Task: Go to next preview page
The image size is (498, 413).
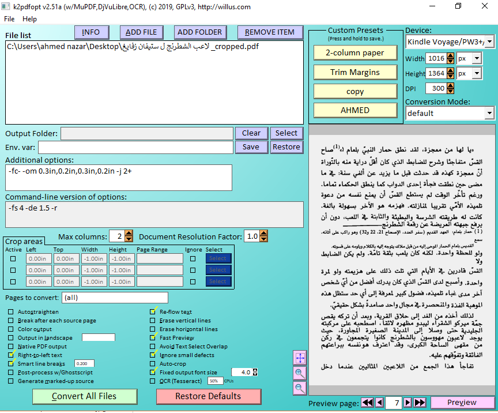Action: [408, 403]
